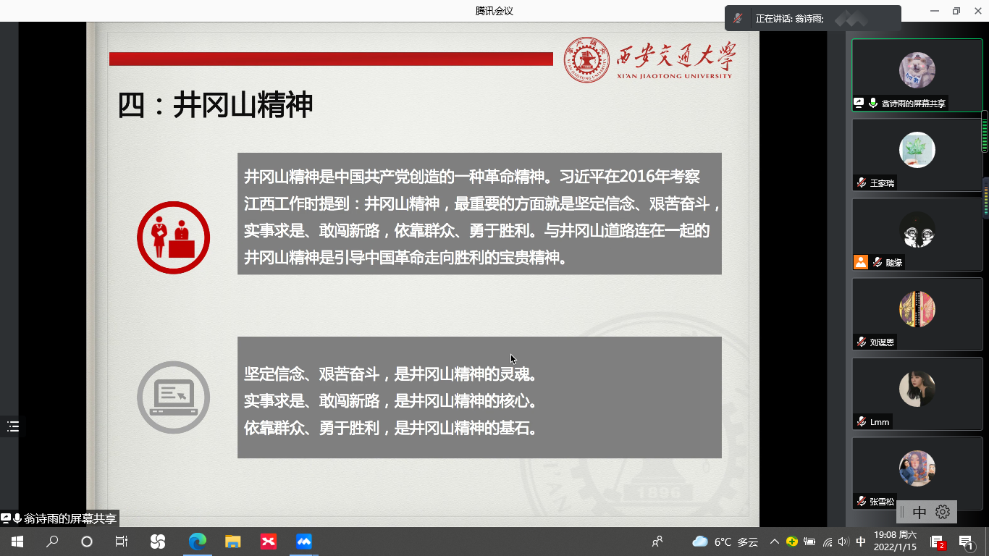Open Tencent Meeting from the taskbar
Viewport: 989px width, 556px height.
[304, 542]
